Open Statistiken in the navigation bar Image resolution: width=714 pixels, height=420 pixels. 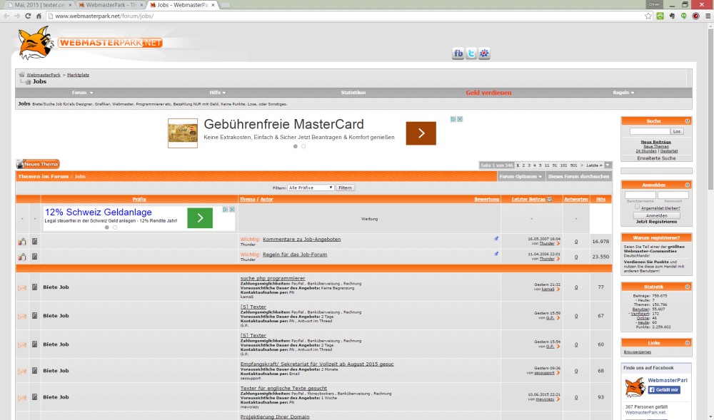[x=353, y=93]
